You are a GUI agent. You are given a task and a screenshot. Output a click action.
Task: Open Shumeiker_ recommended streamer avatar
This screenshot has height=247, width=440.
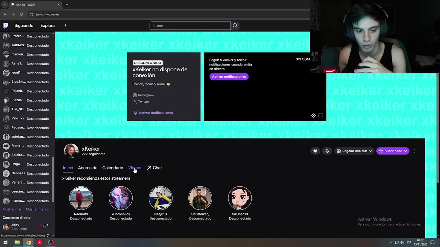click(200, 198)
